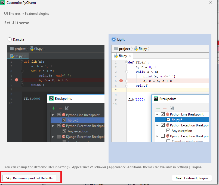The width and height of the screenshot is (219, 185).
Task: Click the red remove breakpoint minus in Light preview
Action: pyautogui.click(x=165, y=108)
